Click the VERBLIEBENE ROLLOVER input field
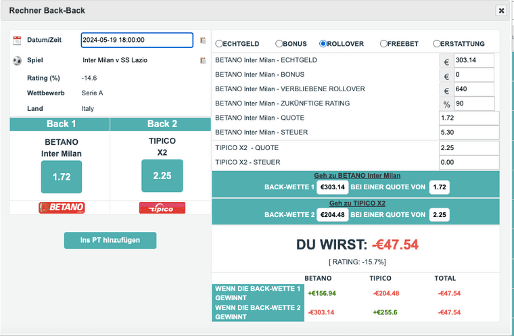The width and height of the screenshot is (514, 336). point(473,89)
